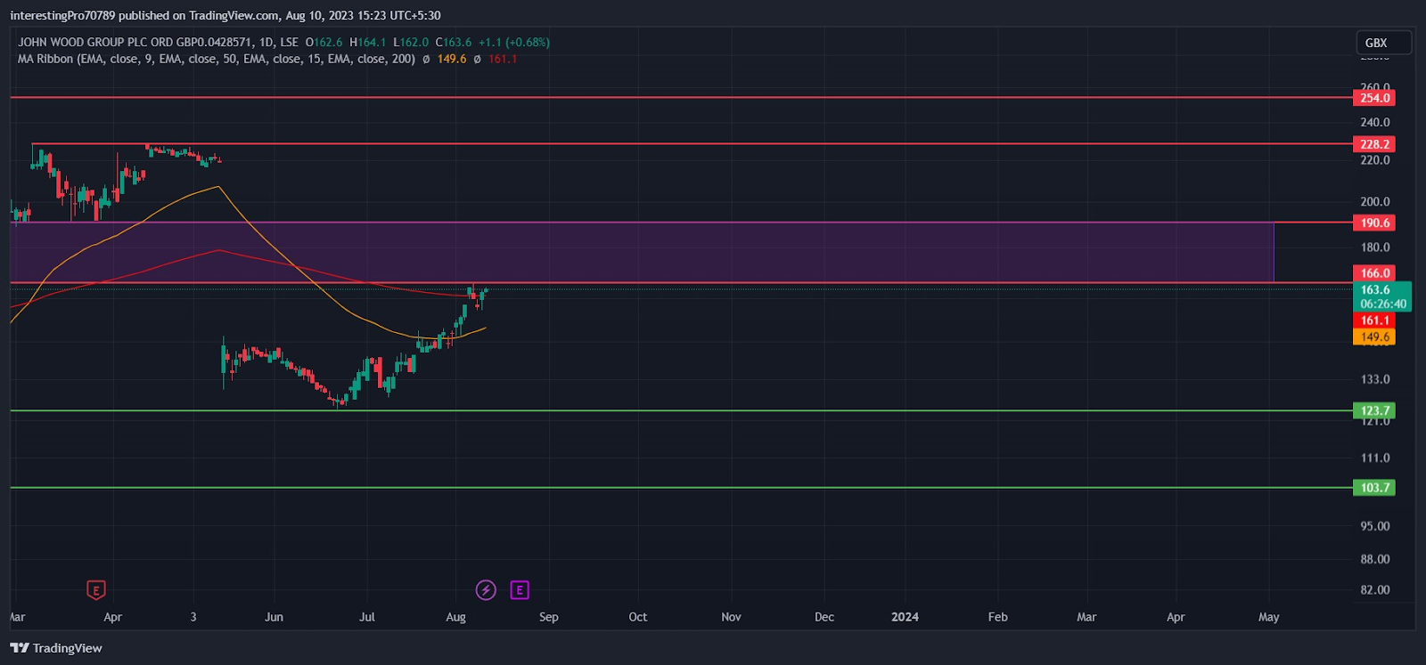The height and width of the screenshot is (665, 1426).
Task: Click the red earnings E marker near April
Action: pyautogui.click(x=95, y=589)
